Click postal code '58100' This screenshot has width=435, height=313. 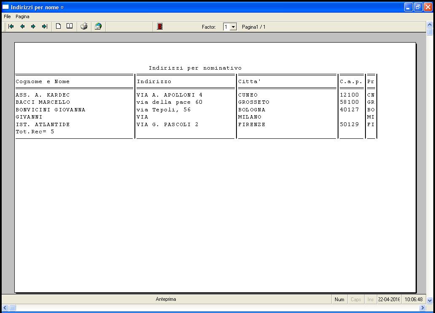(x=349, y=102)
